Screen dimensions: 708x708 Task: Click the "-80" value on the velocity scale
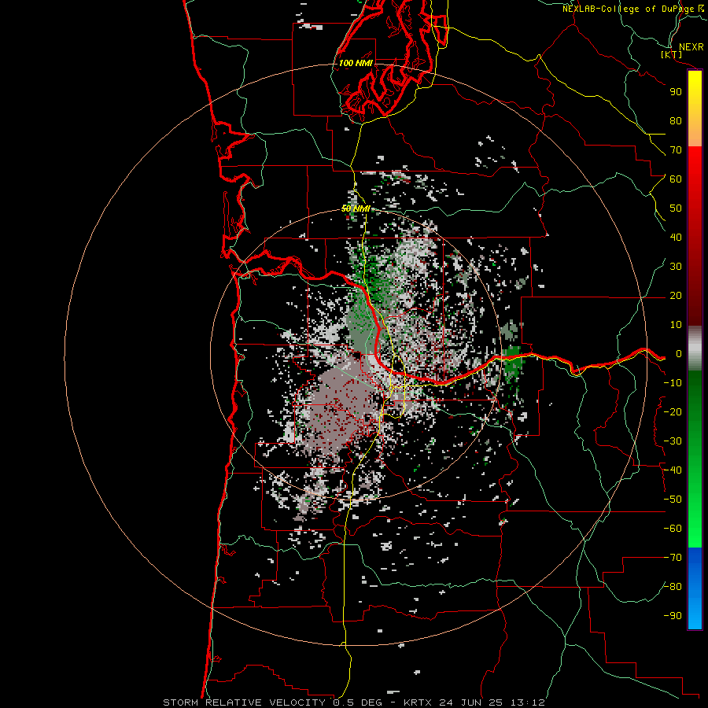click(673, 587)
